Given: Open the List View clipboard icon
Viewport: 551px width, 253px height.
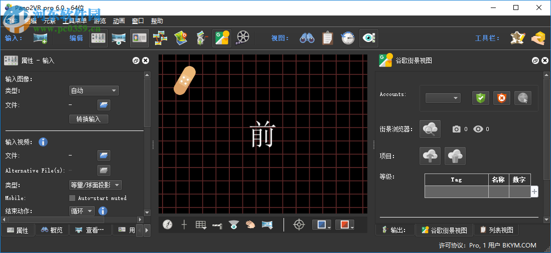Looking at the screenshot, I should [x=328, y=38].
